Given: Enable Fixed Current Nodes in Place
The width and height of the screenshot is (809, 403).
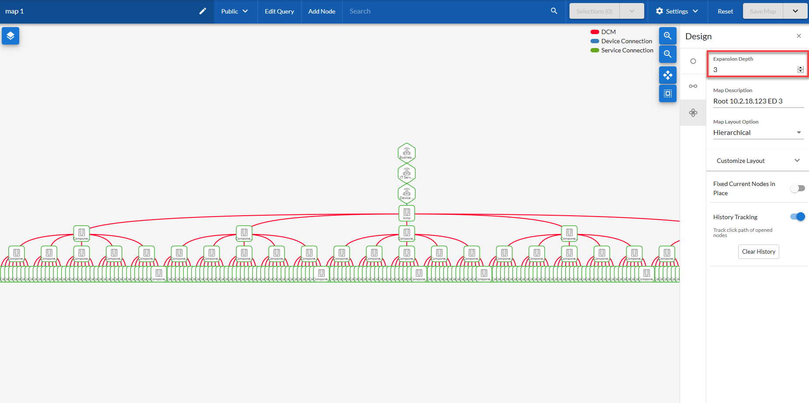Looking at the screenshot, I should click(797, 188).
